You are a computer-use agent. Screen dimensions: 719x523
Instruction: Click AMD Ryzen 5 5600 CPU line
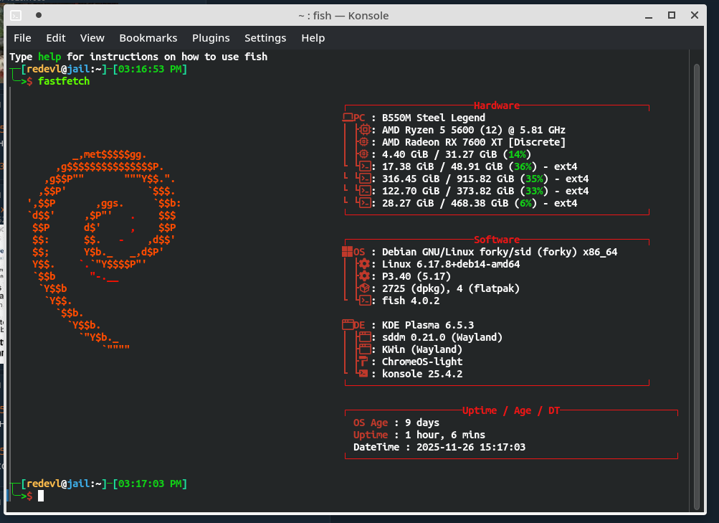[x=474, y=130]
